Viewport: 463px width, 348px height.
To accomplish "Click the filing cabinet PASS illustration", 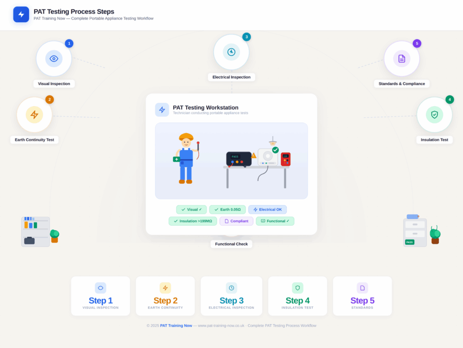I will click(x=415, y=231).
